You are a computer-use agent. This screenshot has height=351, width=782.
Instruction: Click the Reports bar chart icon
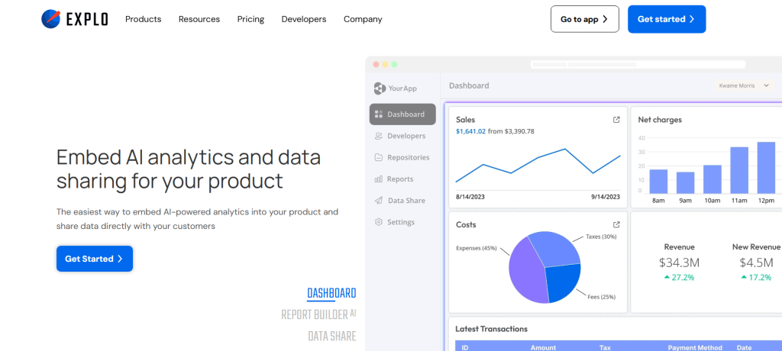(379, 179)
